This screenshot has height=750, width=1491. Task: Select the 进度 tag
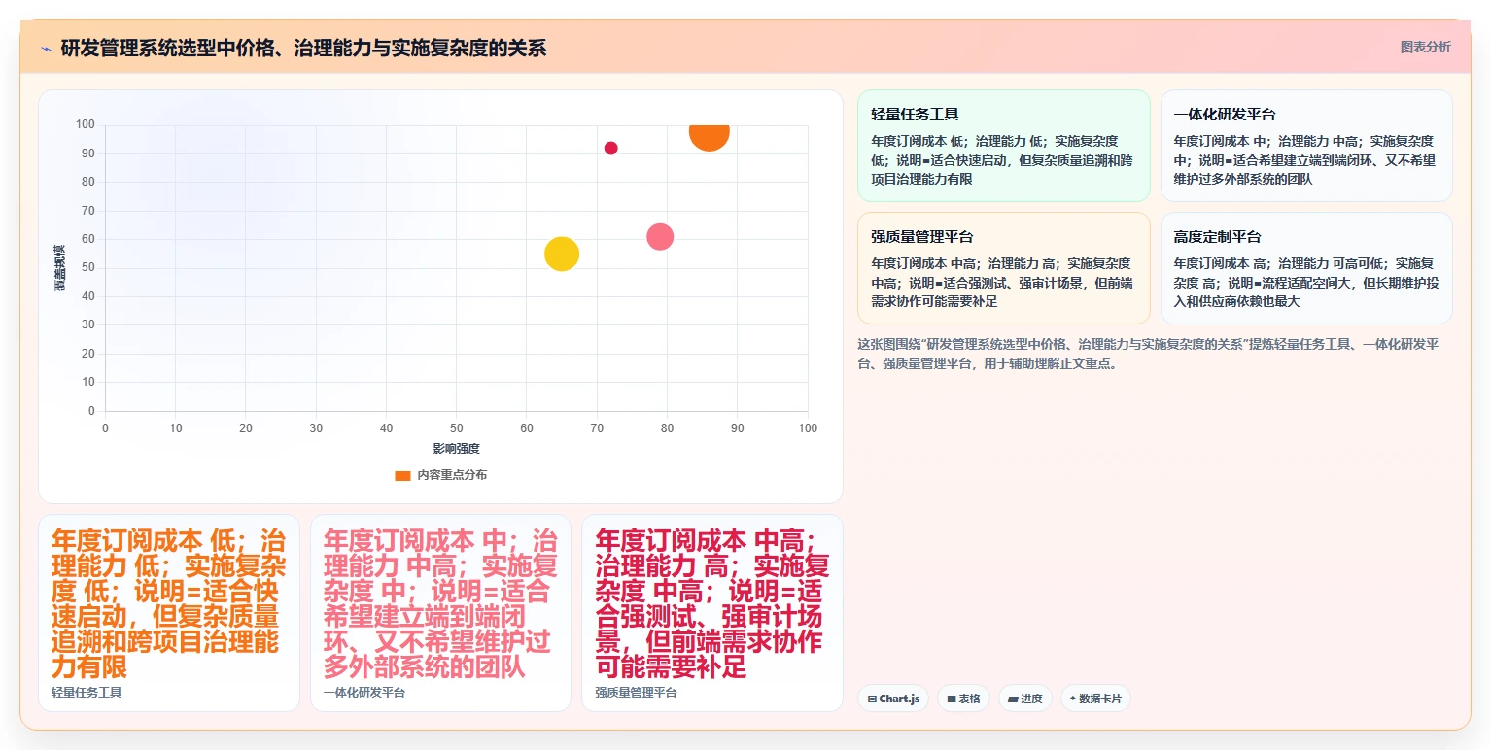click(1025, 699)
